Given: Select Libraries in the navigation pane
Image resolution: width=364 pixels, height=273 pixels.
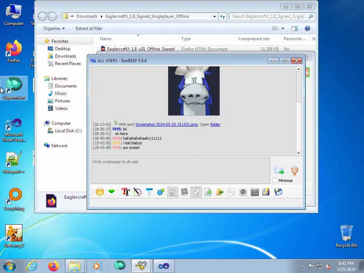Looking at the screenshot, I should (x=59, y=79).
